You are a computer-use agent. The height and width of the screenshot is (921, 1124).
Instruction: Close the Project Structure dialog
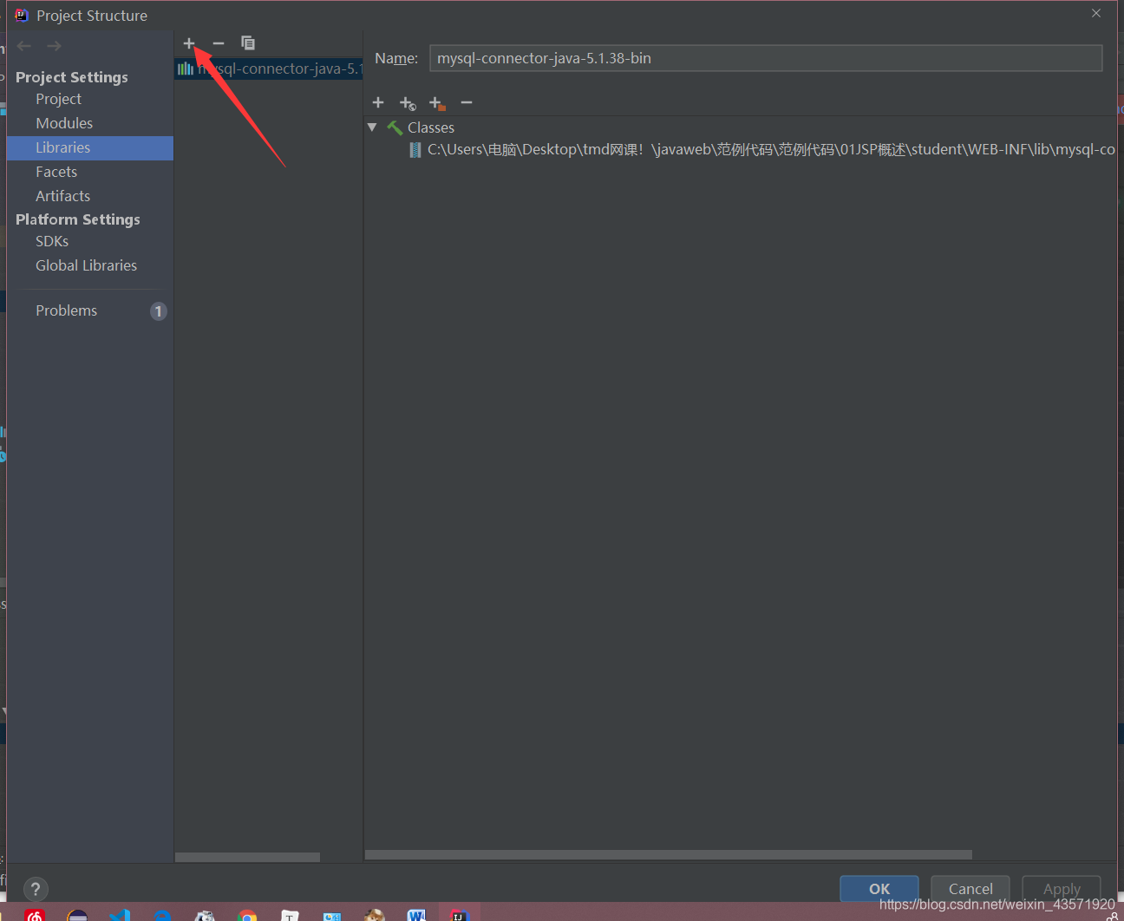pyautogui.click(x=1096, y=13)
